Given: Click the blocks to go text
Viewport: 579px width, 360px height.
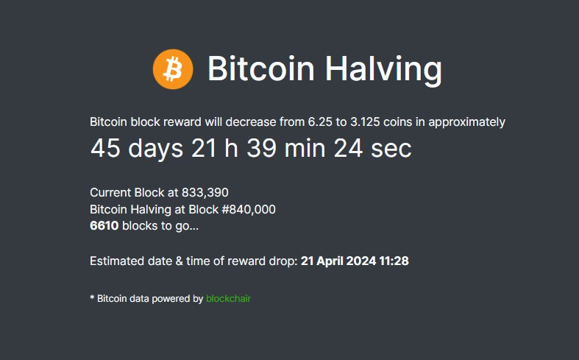Looking at the screenshot, I should [x=160, y=226].
